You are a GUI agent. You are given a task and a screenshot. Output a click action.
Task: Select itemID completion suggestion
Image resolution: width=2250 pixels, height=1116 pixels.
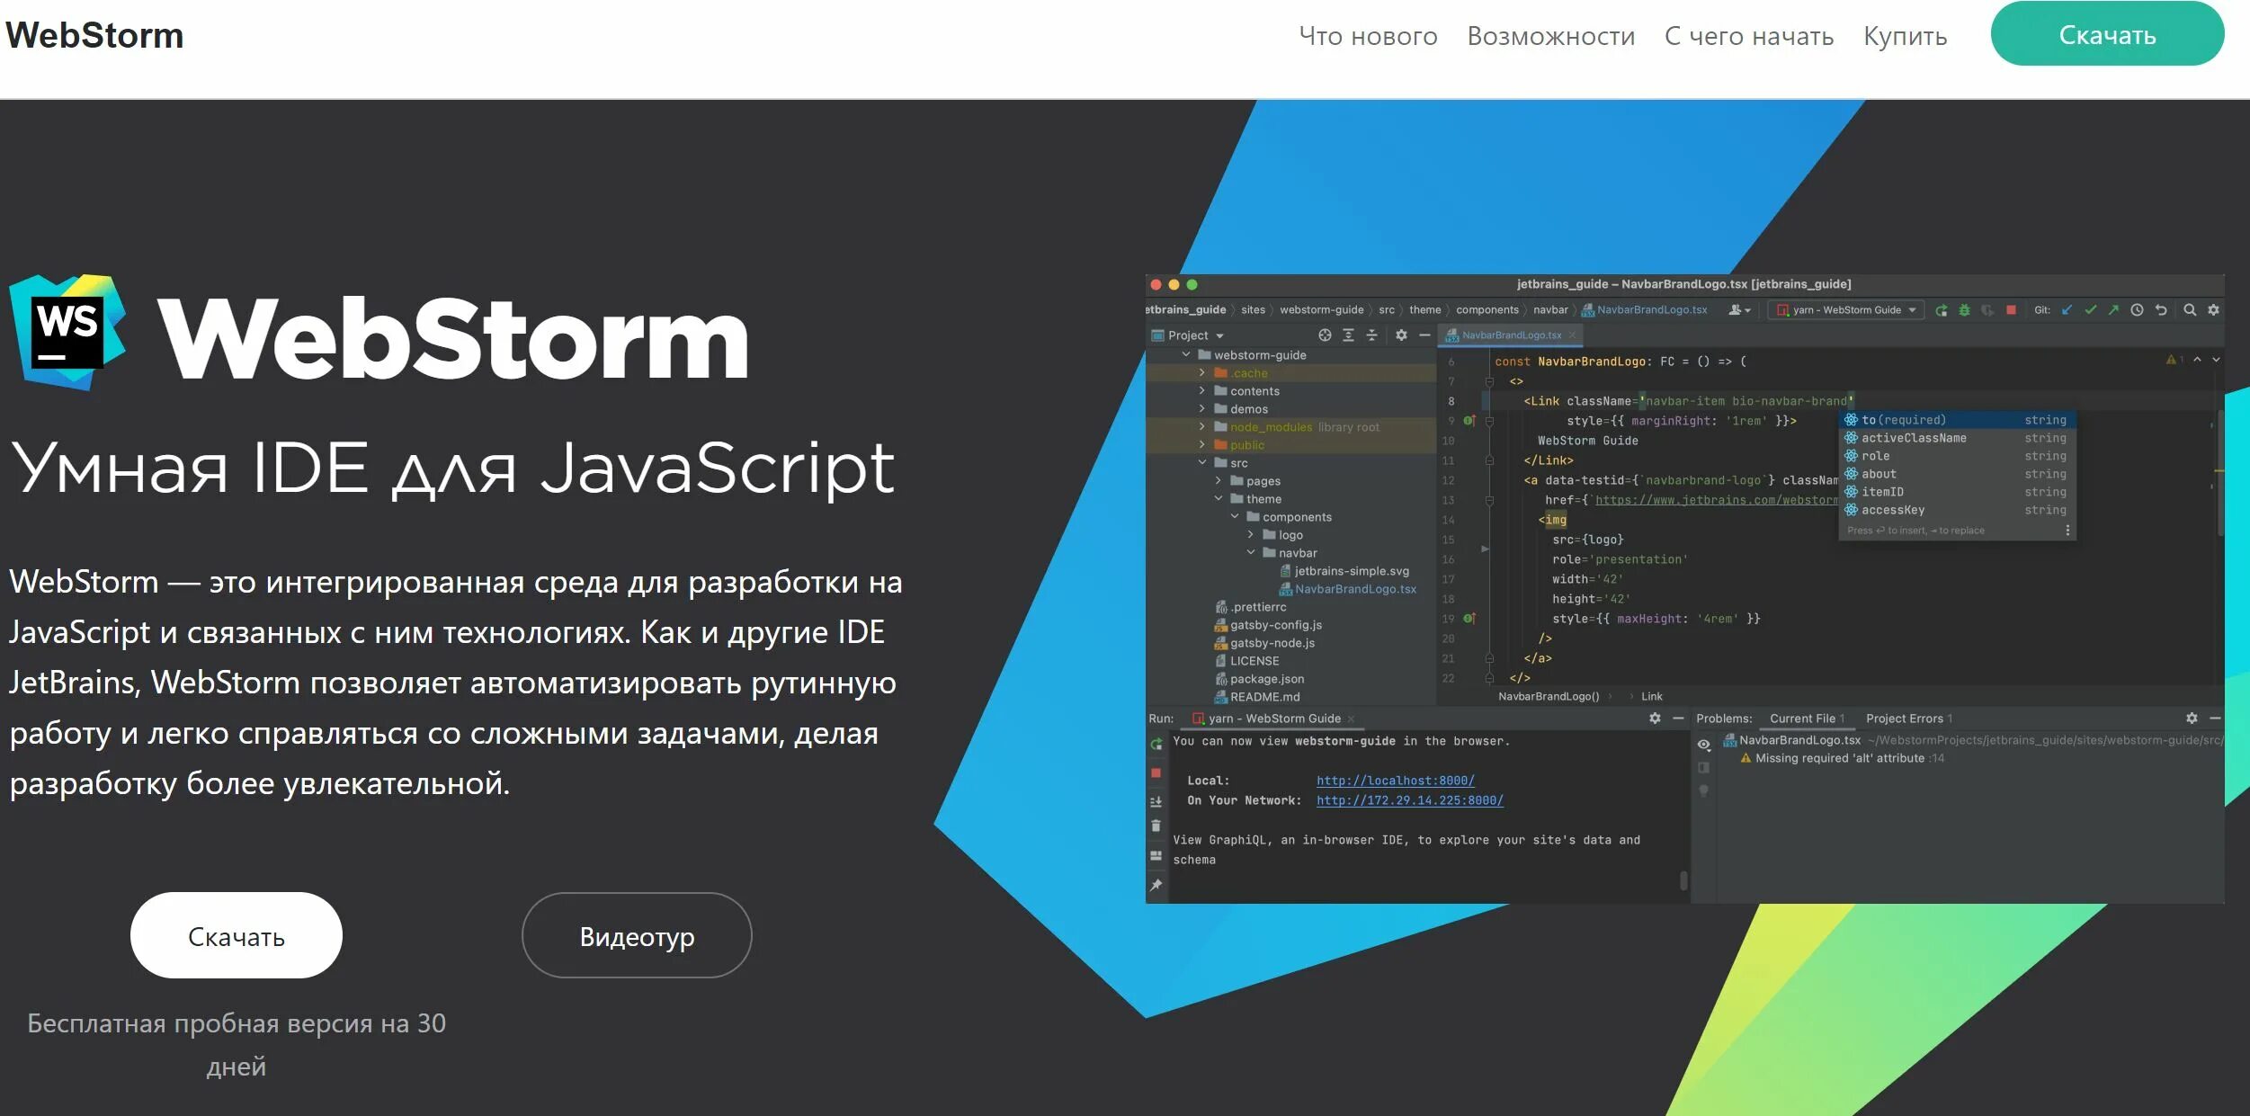point(1957,492)
